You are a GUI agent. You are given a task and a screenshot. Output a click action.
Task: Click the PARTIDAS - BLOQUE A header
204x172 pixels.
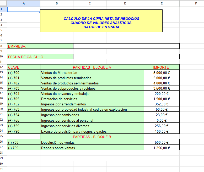pyautogui.click(x=92, y=67)
